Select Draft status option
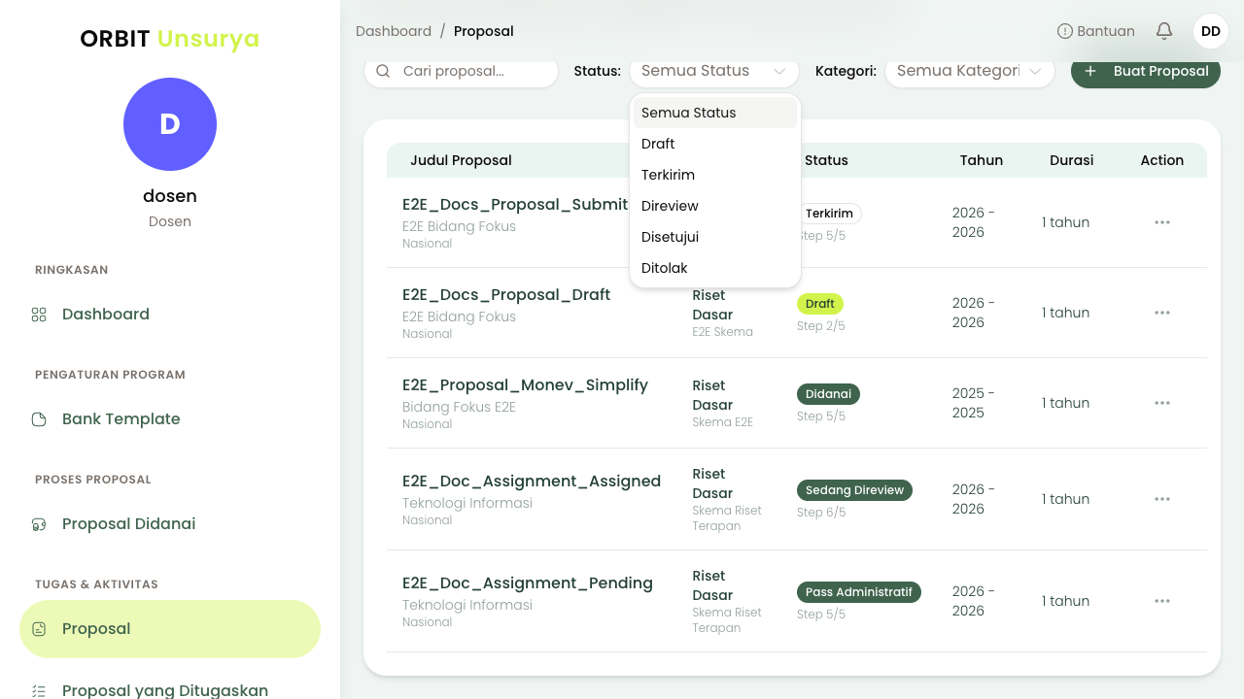 pos(715,144)
